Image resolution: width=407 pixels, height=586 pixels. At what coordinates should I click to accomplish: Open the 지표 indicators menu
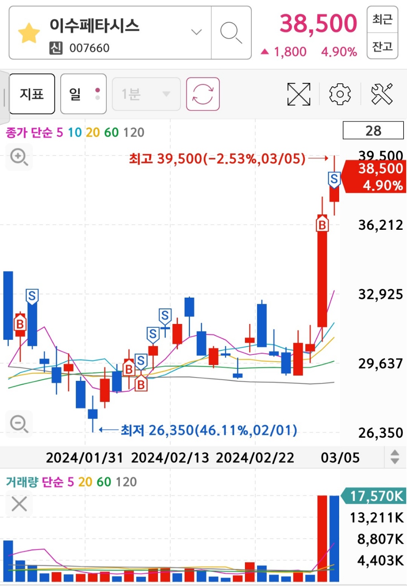tap(32, 94)
